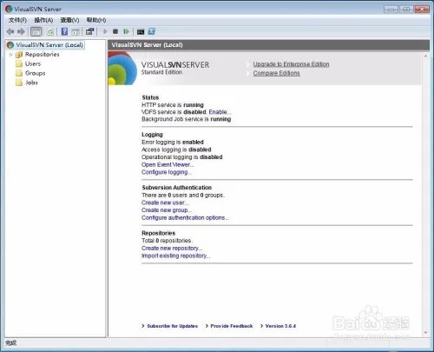Image resolution: width=434 pixels, height=352 pixels.
Task: Select the Groups tree item label
Action: 36,73
